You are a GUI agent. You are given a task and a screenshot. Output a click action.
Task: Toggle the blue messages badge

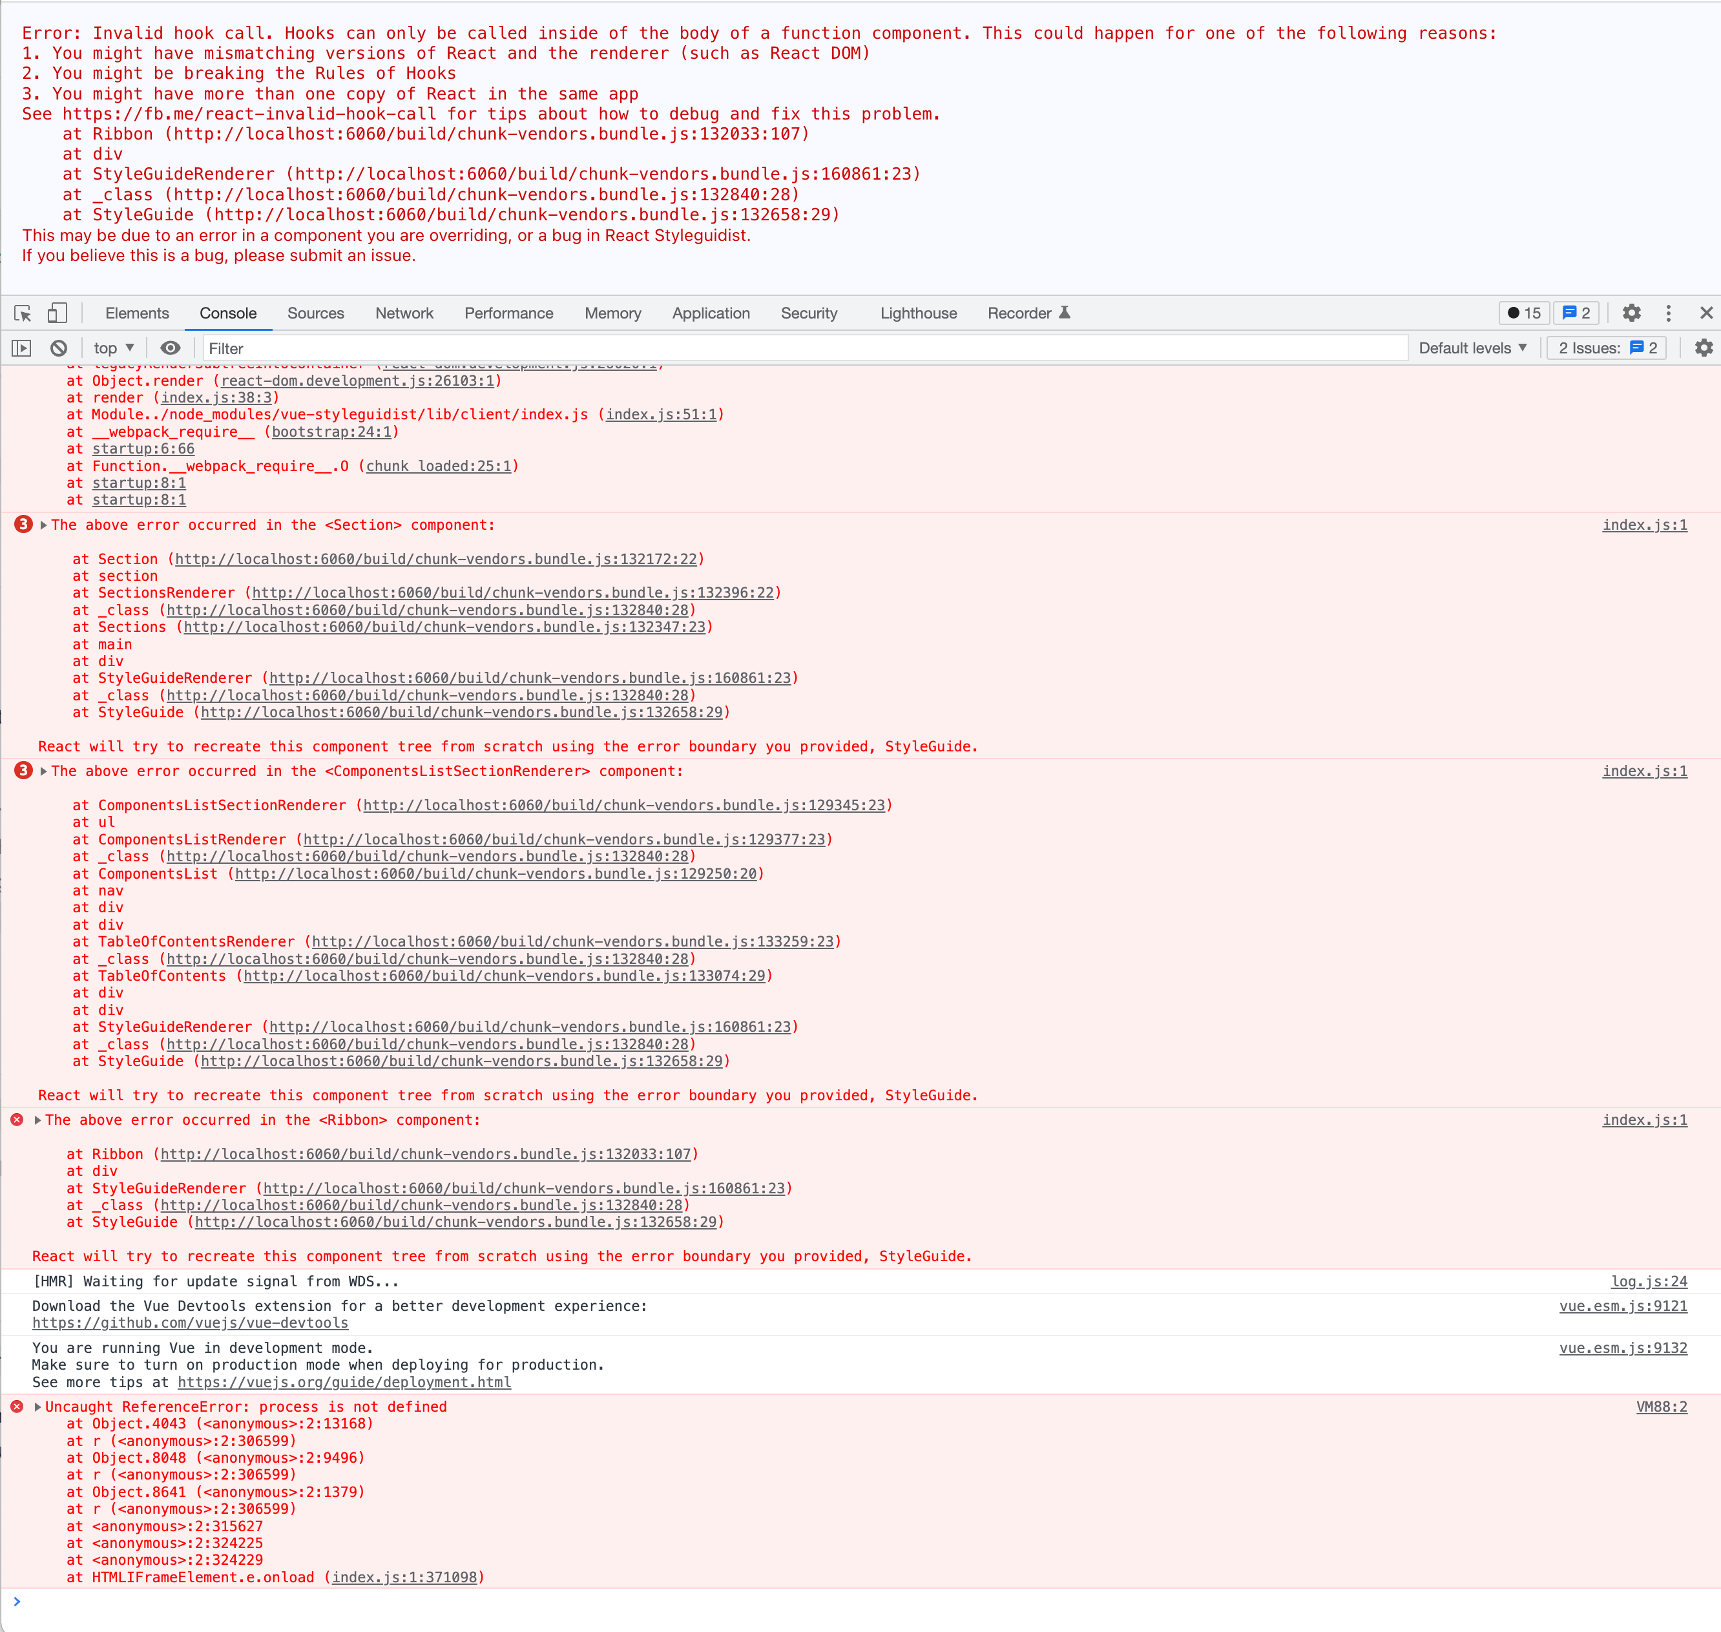tap(1576, 313)
